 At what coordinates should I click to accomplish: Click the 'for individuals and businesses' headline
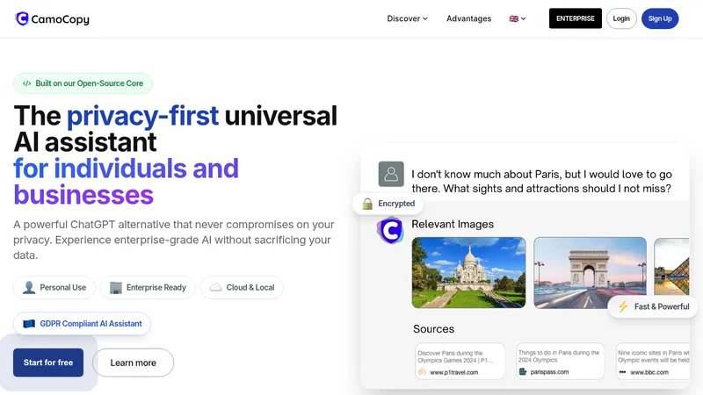126,182
